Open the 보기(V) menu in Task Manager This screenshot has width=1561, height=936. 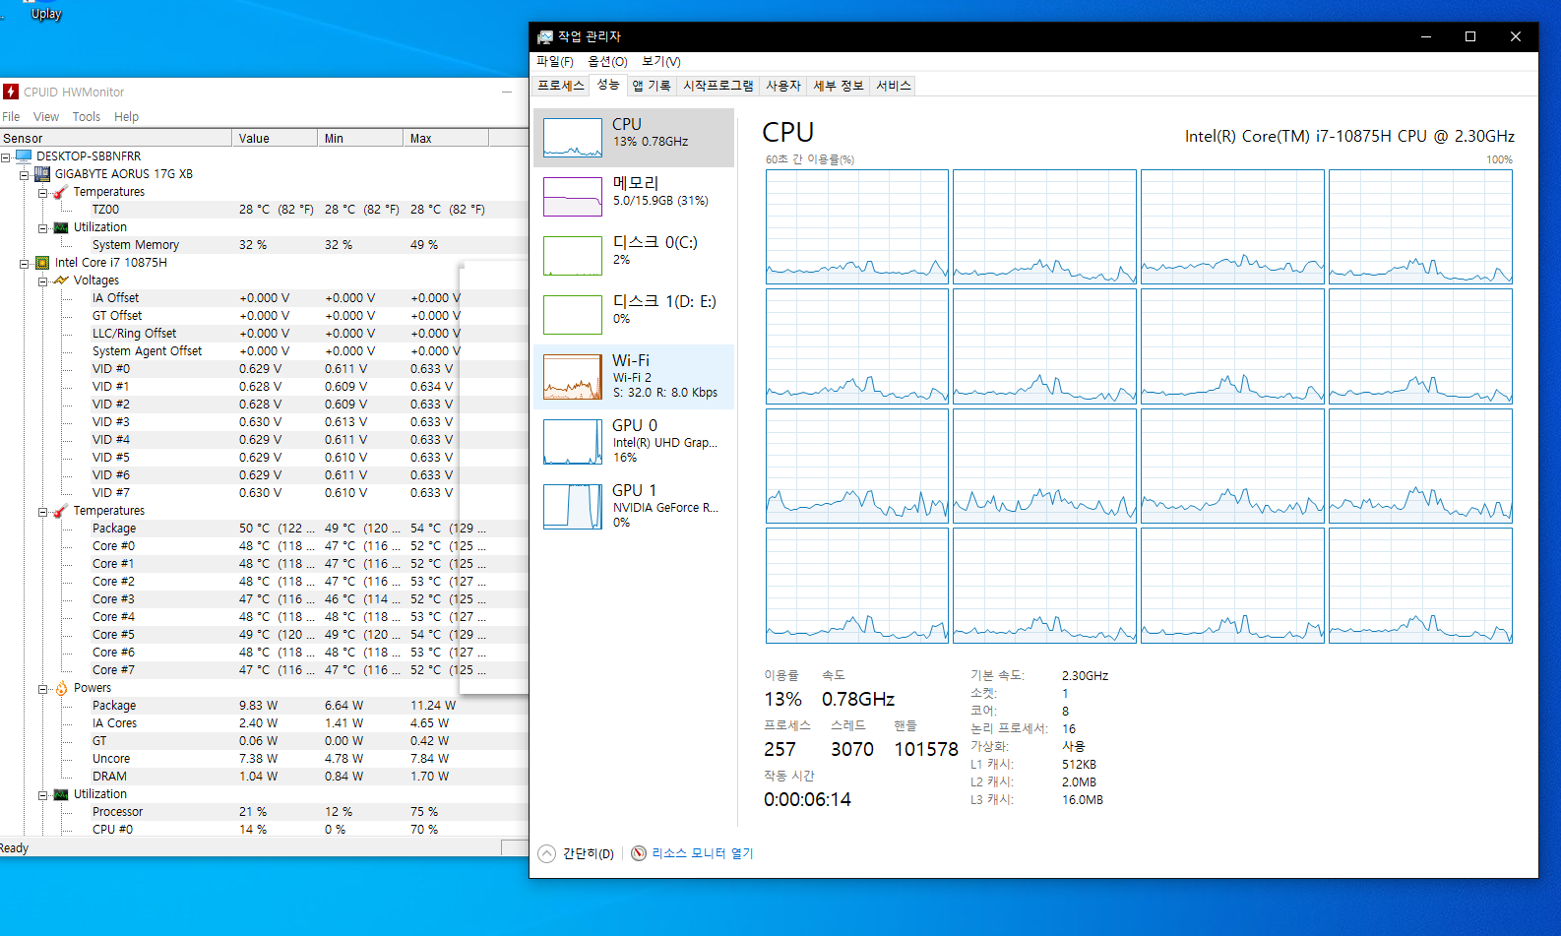(x=661, y=61)
